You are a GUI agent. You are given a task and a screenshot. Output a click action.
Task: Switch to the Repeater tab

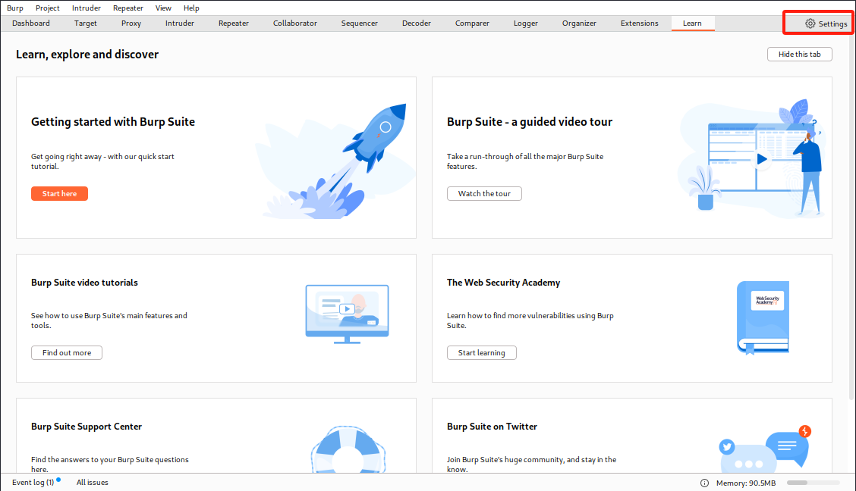tap(234, 23)
